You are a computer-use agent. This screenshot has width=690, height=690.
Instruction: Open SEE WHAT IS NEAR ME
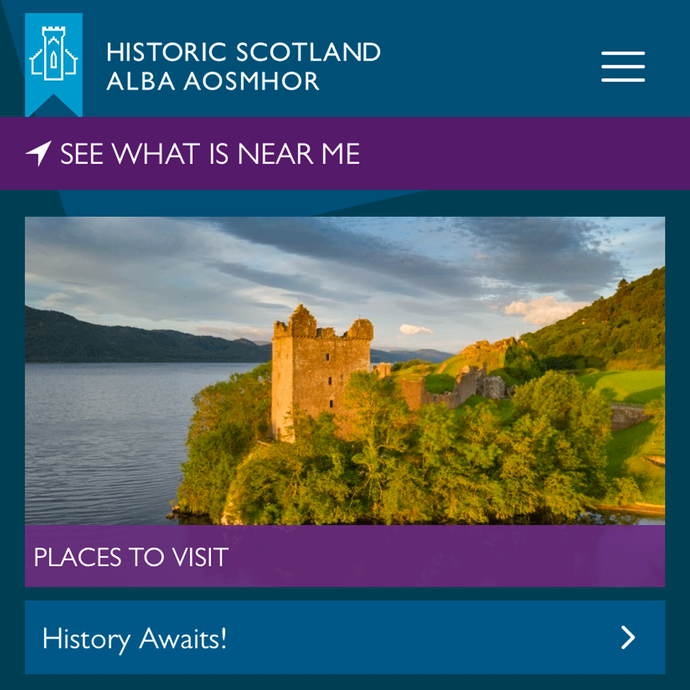(210, 153)
